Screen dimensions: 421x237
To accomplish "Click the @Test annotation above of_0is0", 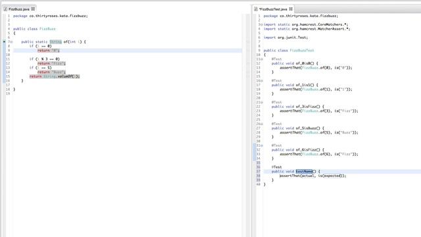I will (276, 59).
